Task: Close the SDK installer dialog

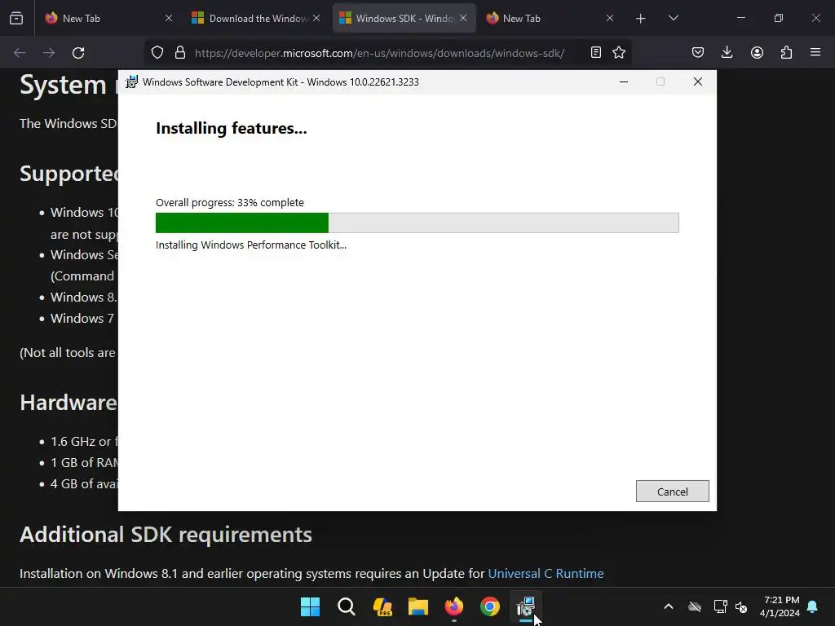Action: tap(698, 82)
